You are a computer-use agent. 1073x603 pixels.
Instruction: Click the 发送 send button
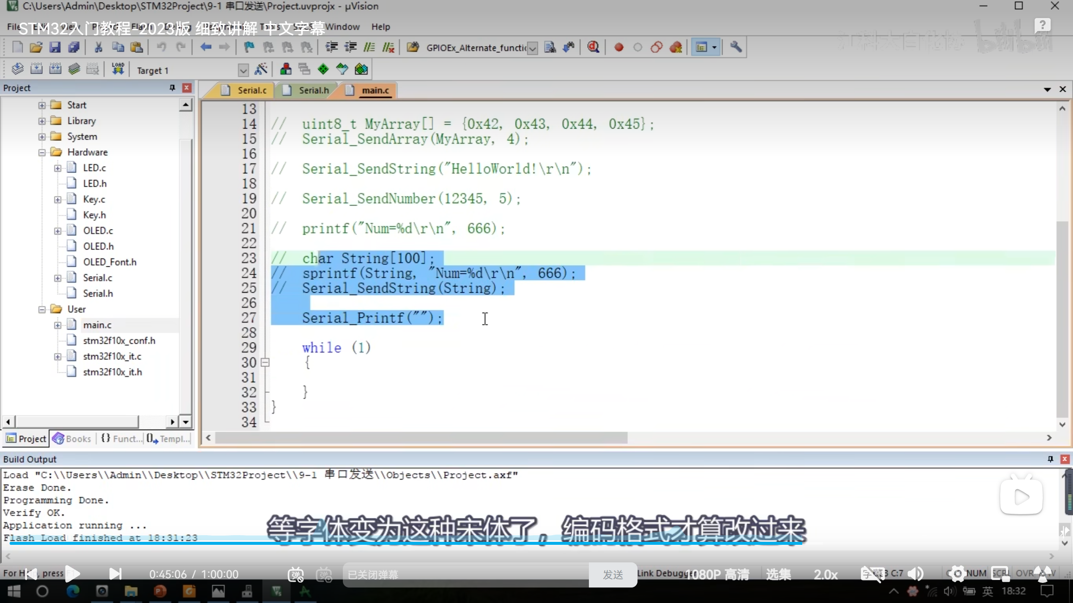pos(612,575)
